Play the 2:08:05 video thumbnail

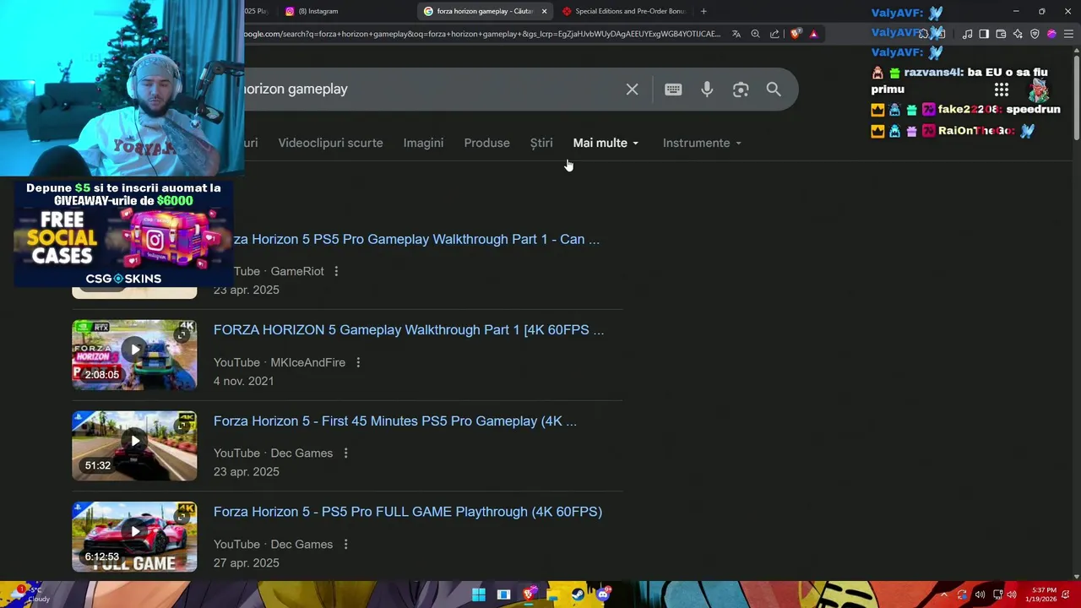tap(134, 355)
